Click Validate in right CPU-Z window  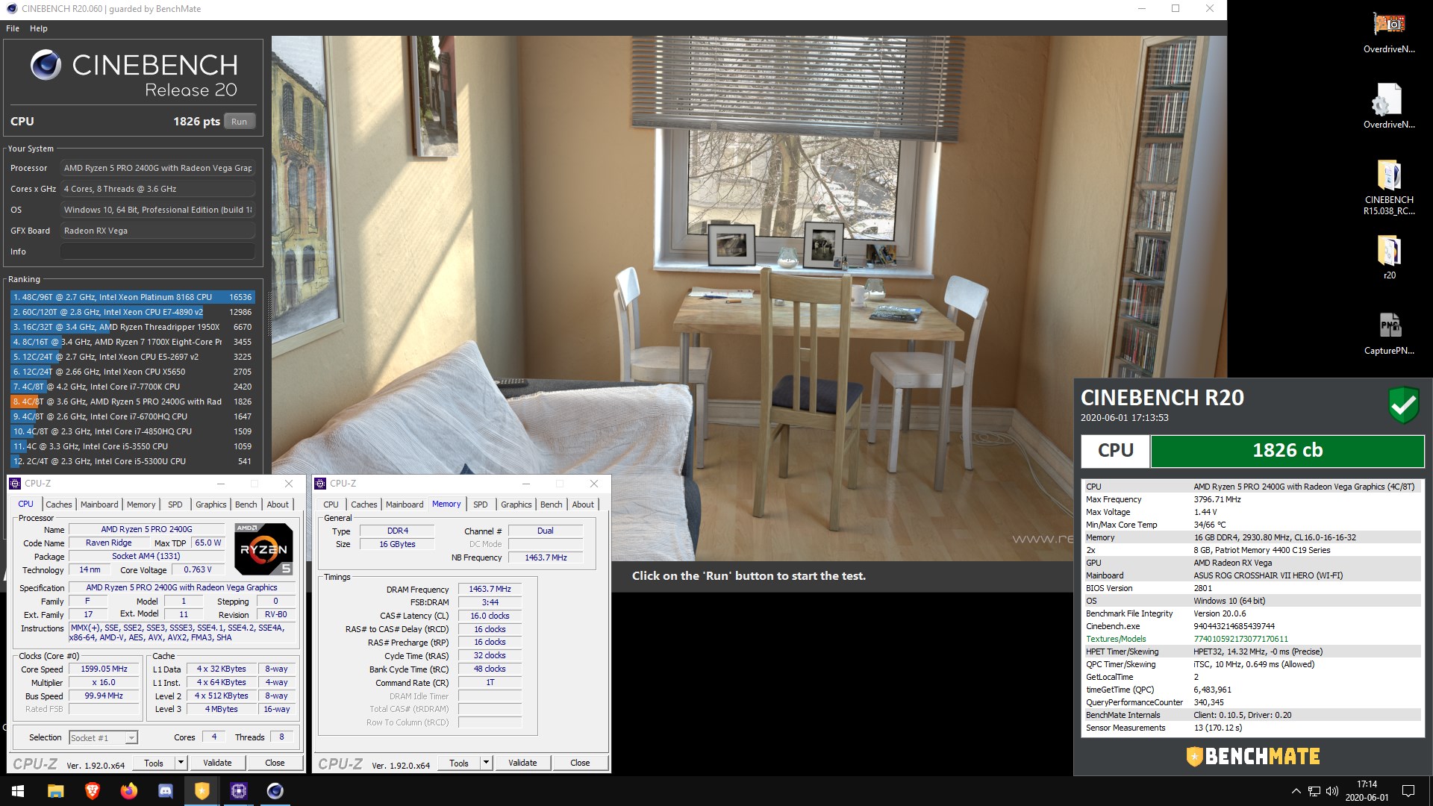click(x=522, y=763)
